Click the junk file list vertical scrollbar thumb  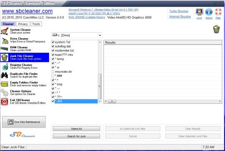100,86
